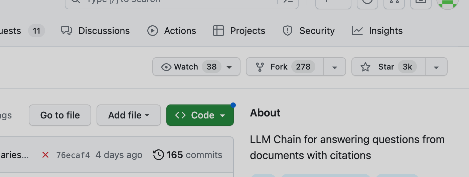This screenshot has width=469, height=177.
Task: Expand the Add file menu
Action: (129, 115)
